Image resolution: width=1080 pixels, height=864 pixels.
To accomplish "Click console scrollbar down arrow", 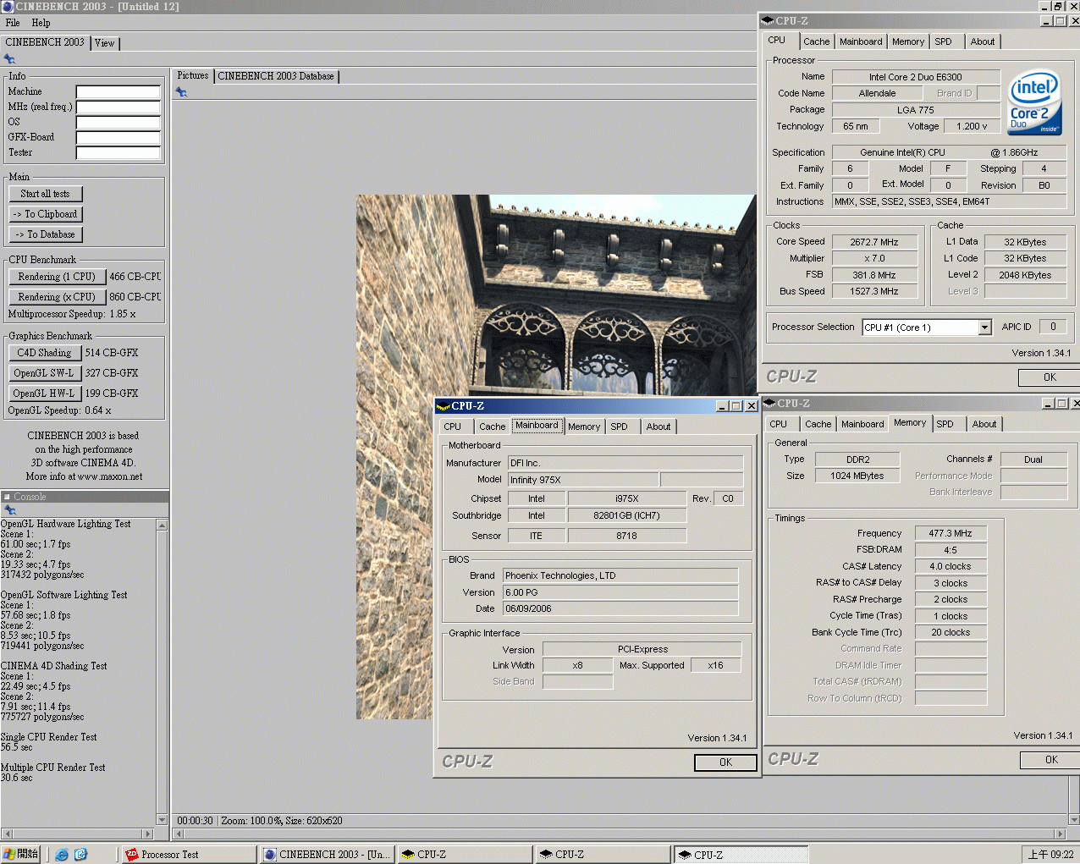I will 162,820.
